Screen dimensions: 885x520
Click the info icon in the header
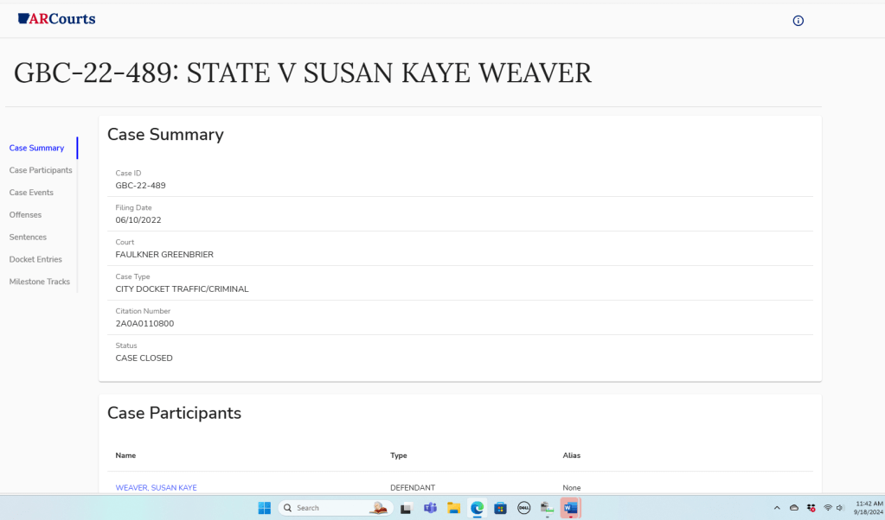coord(798,21)
